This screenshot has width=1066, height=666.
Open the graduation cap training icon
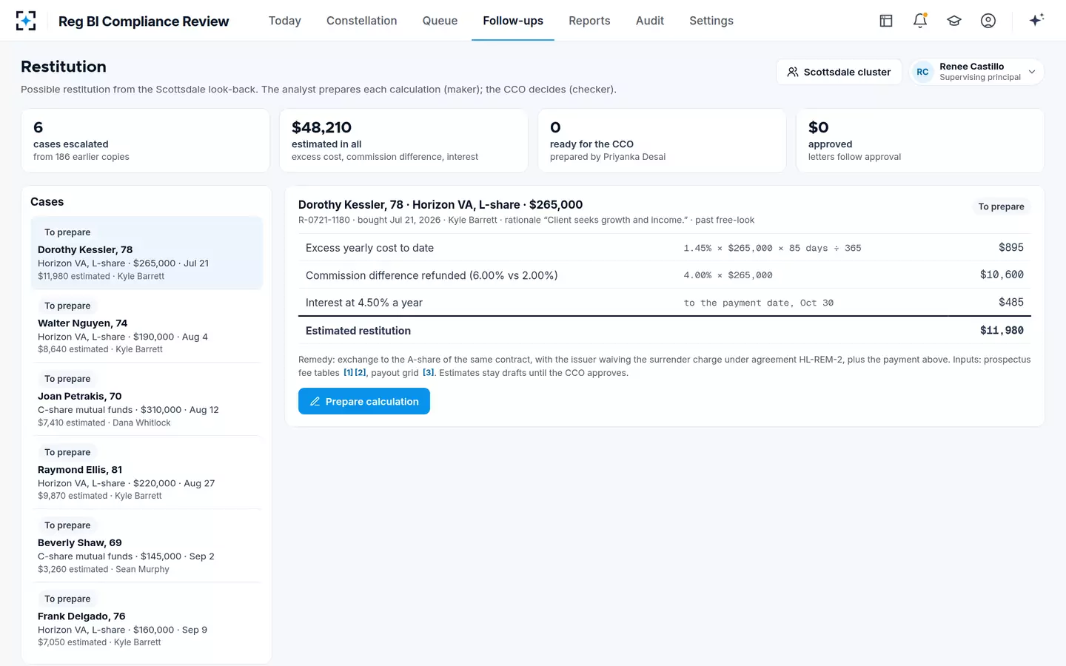coord(954,21)
